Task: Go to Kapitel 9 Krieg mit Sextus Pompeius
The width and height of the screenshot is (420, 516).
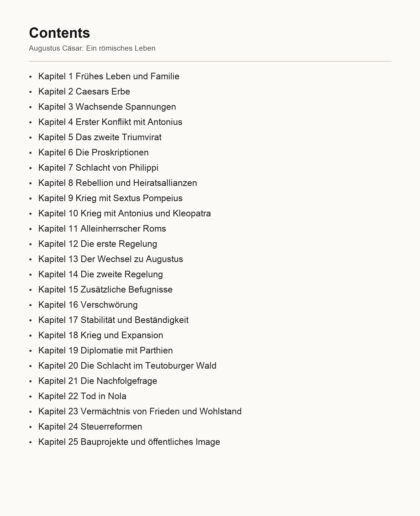Action: (x=111, y=198)
